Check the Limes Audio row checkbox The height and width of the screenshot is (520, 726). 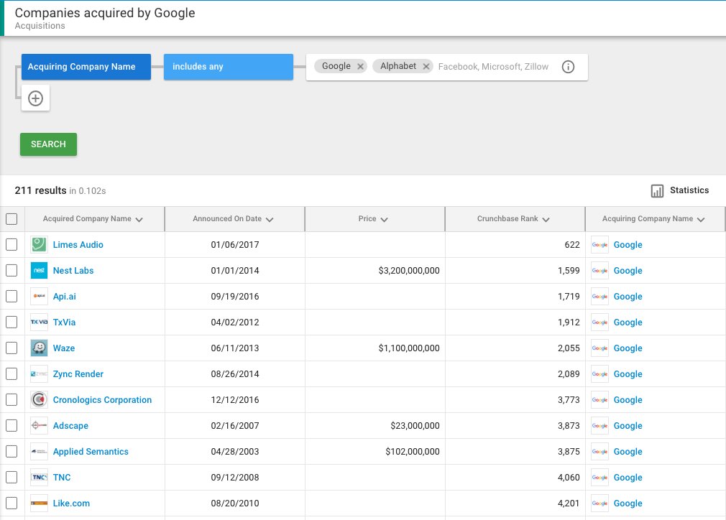pyautogui.click(x=12, y=244)
